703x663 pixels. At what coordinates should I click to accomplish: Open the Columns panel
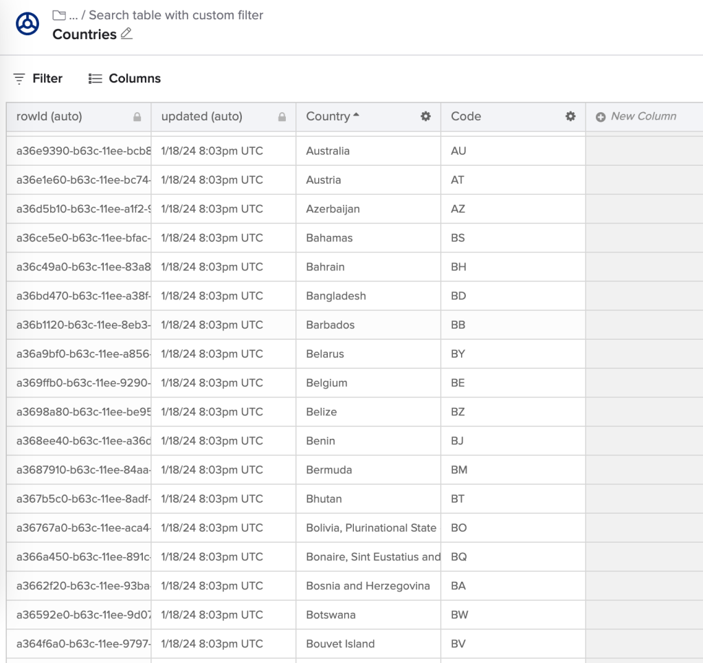click(x=124, y=78)
